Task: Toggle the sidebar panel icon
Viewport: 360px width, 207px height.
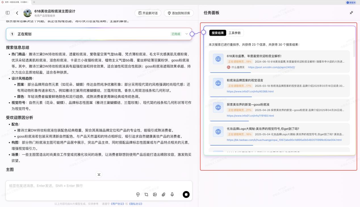Action: coord(8,13)
